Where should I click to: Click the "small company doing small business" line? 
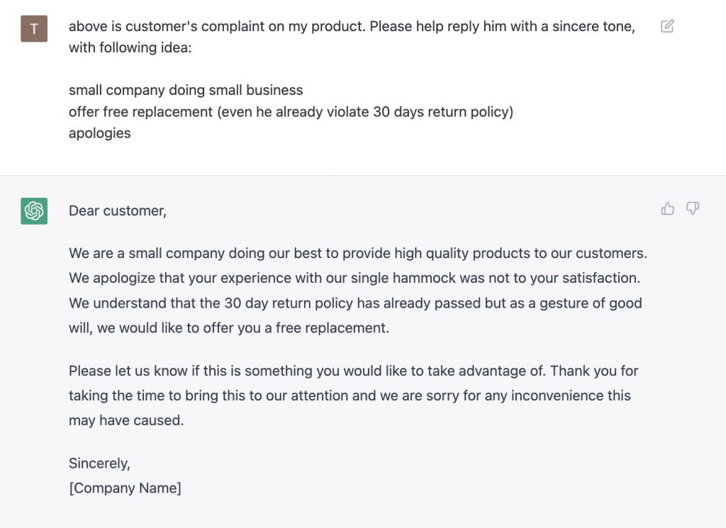tap(186, 91)
